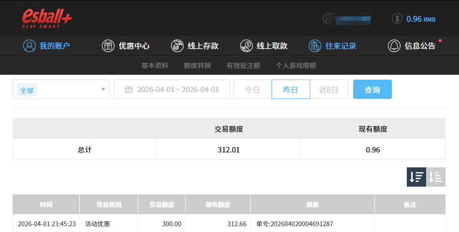Click the 0.96 RMB balance amount
This screenshot has height=232, width=459.
point(420,19)
